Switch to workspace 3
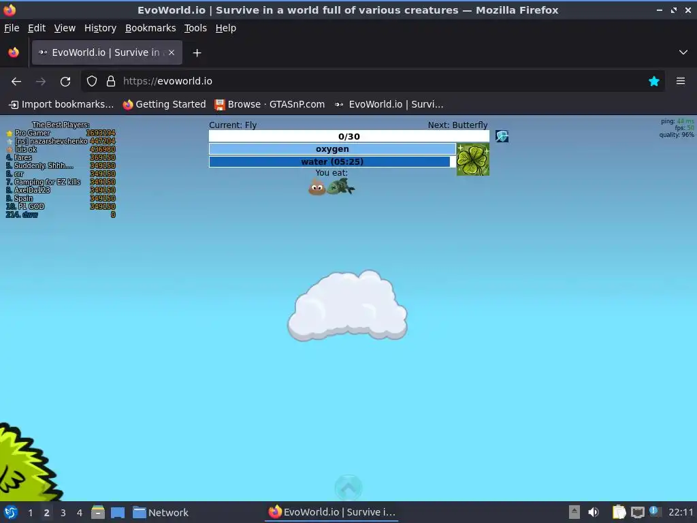The image size is (697, 523). (63, 513)
